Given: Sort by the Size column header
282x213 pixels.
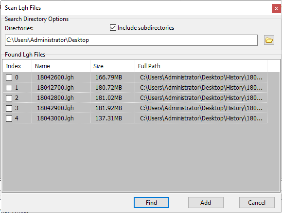Looking at the screenshot, I should [x=113, y=66].
